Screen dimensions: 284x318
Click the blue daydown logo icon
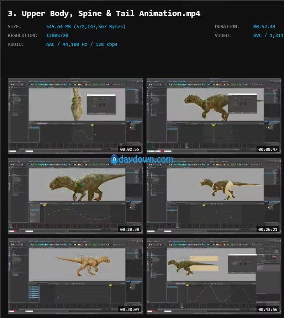point(114,160)
